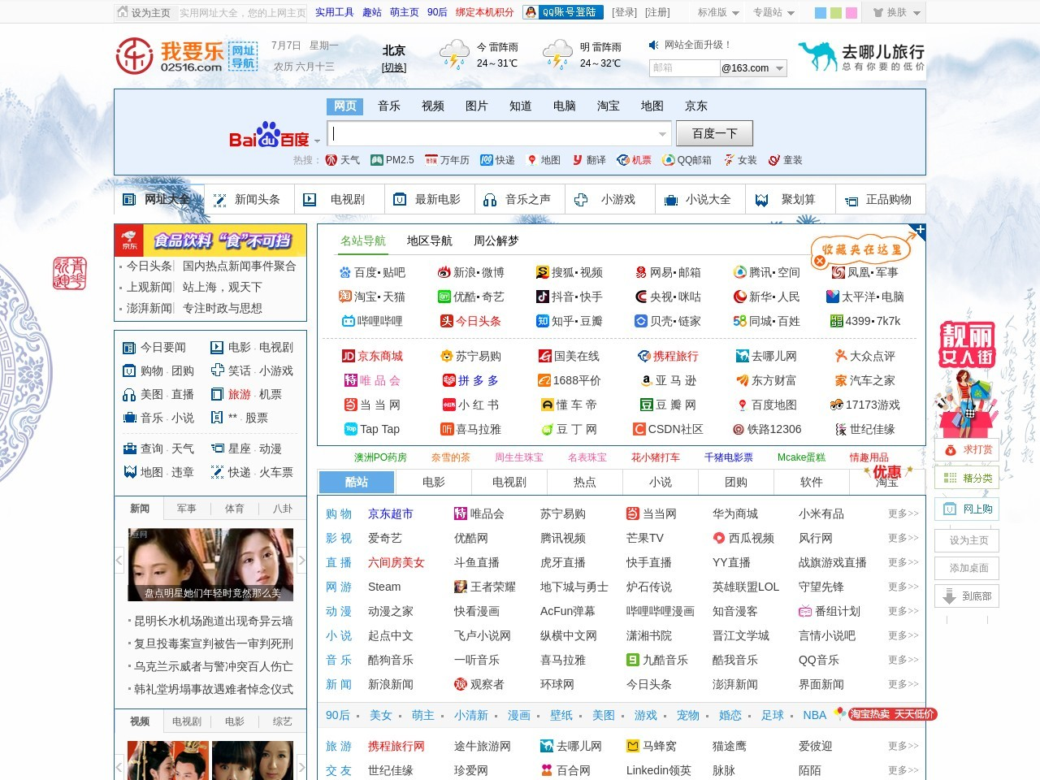Jump to page bottom with 到底部
This screenshot has height=780, width=1040.
(x=967, y=596)
